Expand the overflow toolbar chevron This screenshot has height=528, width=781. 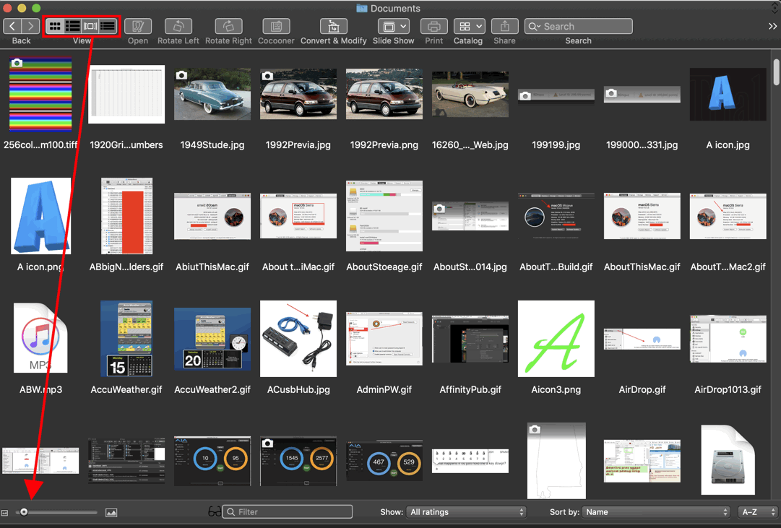tap(773, 26)
